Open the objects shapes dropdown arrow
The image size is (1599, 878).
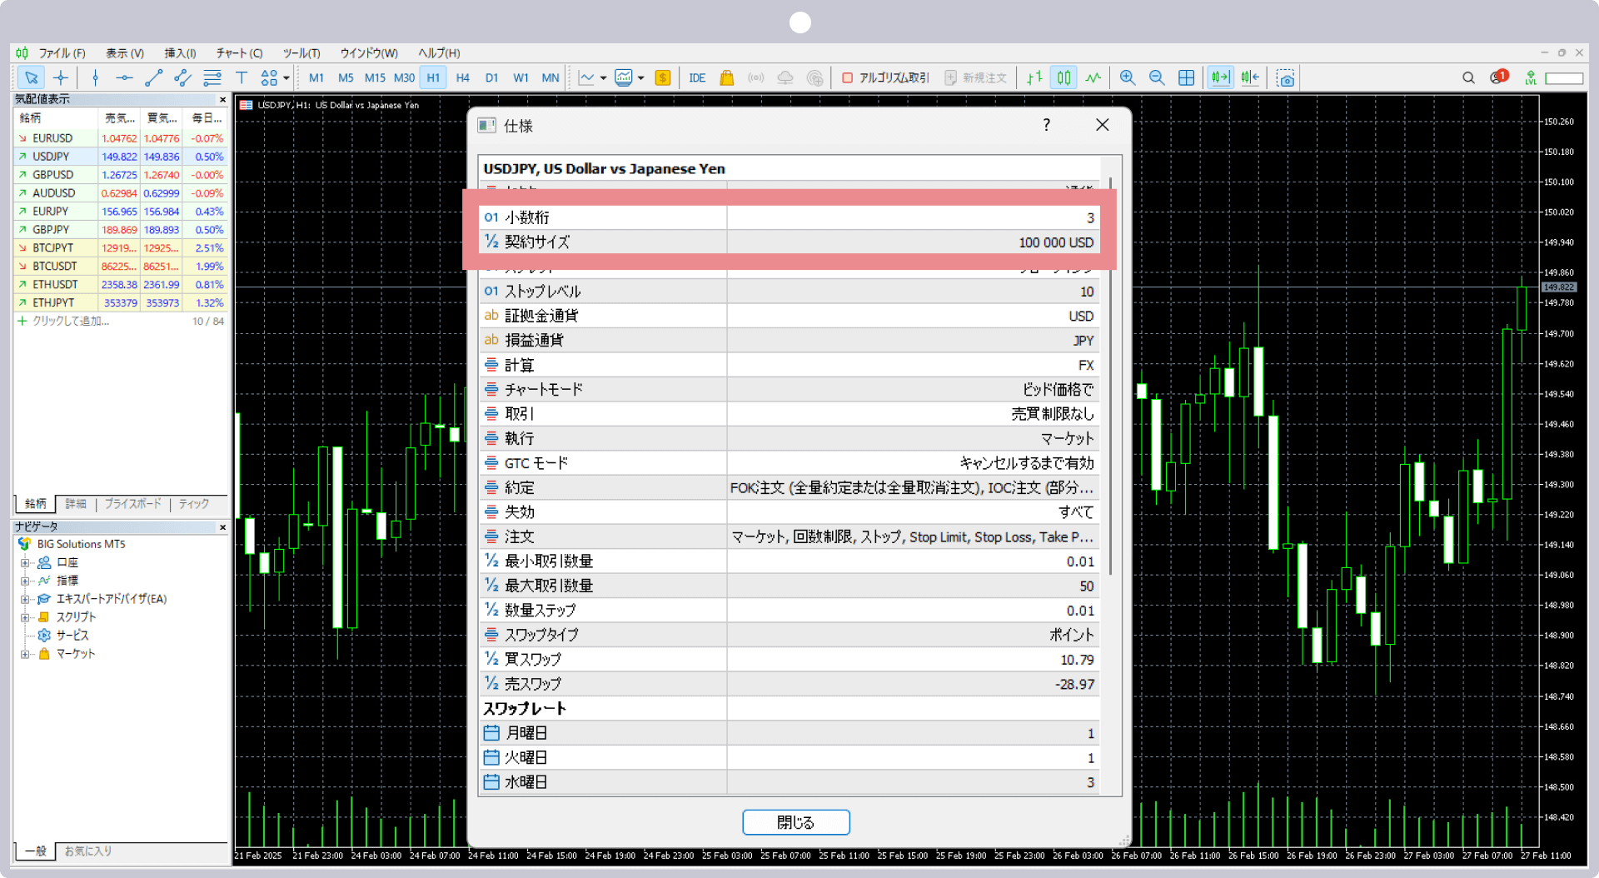(x=286, y=78)
